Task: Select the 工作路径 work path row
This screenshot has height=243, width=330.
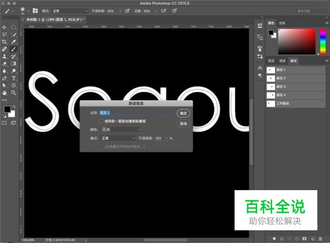Action: point(295,104)
